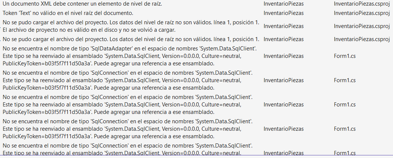Click InventarioPiezas.csproj in the Token 'Text' row
The height and width of the screenshot is (158, 393).
click(x=362, y=13)
